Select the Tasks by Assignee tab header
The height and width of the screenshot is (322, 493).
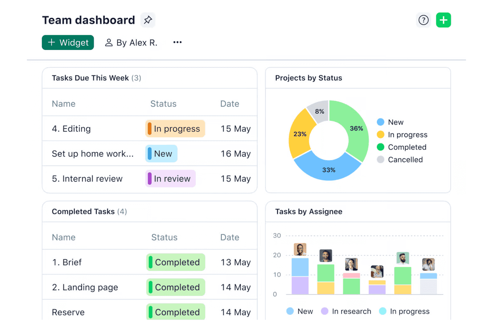pyautogui.click(x=308, y=212)
